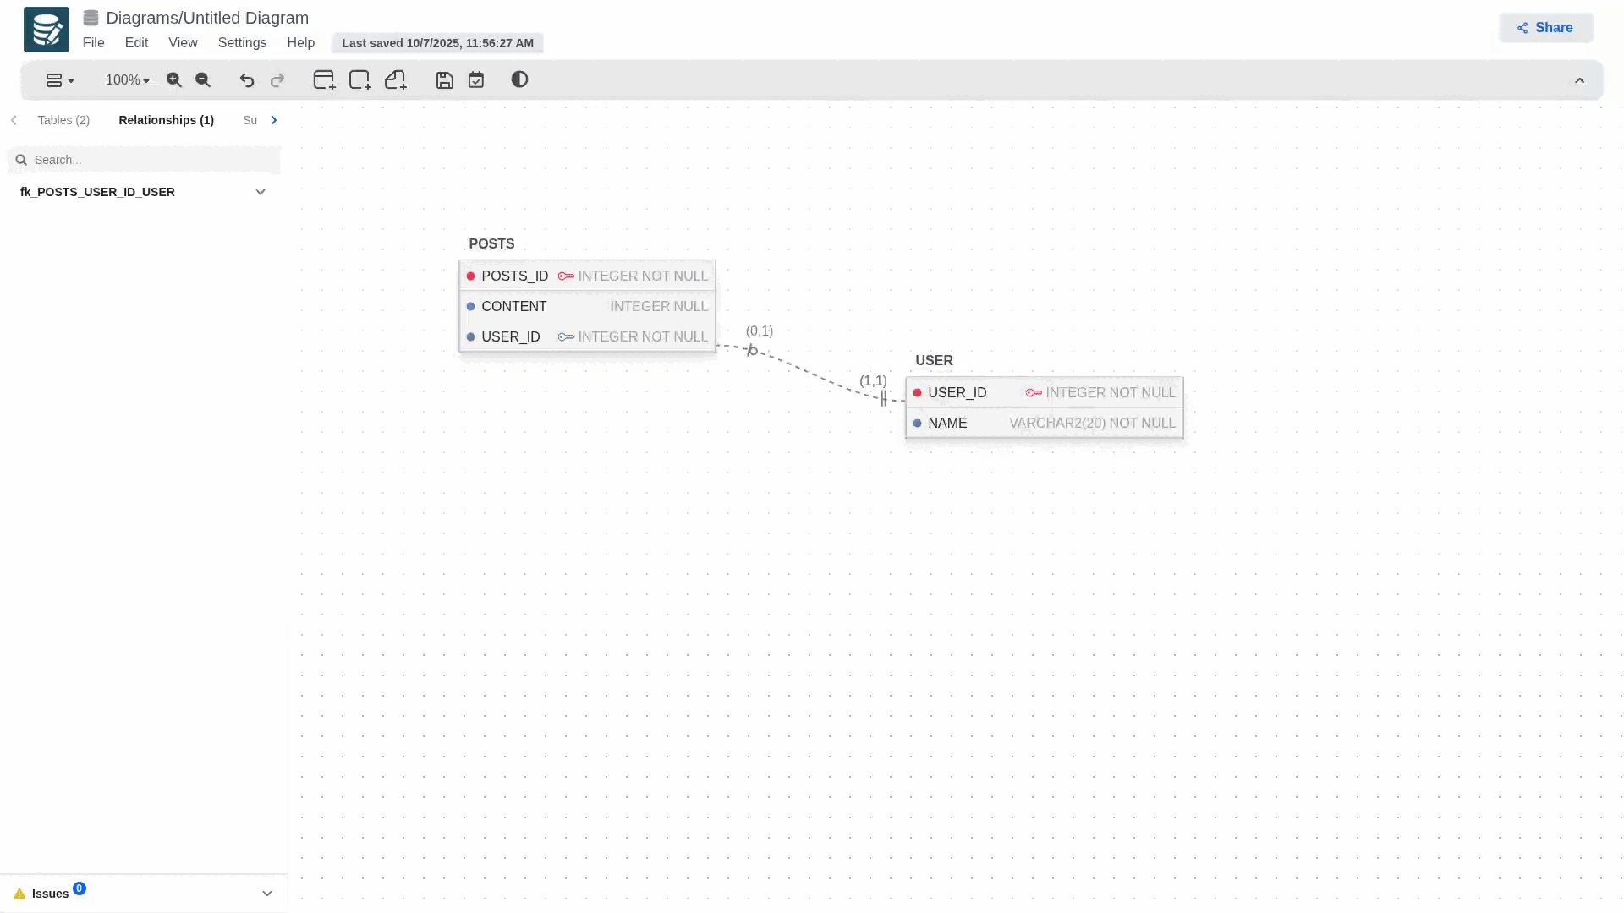Collapse the toolbar using the up chevron
1624x913 pixels.
coord(1579,81)
